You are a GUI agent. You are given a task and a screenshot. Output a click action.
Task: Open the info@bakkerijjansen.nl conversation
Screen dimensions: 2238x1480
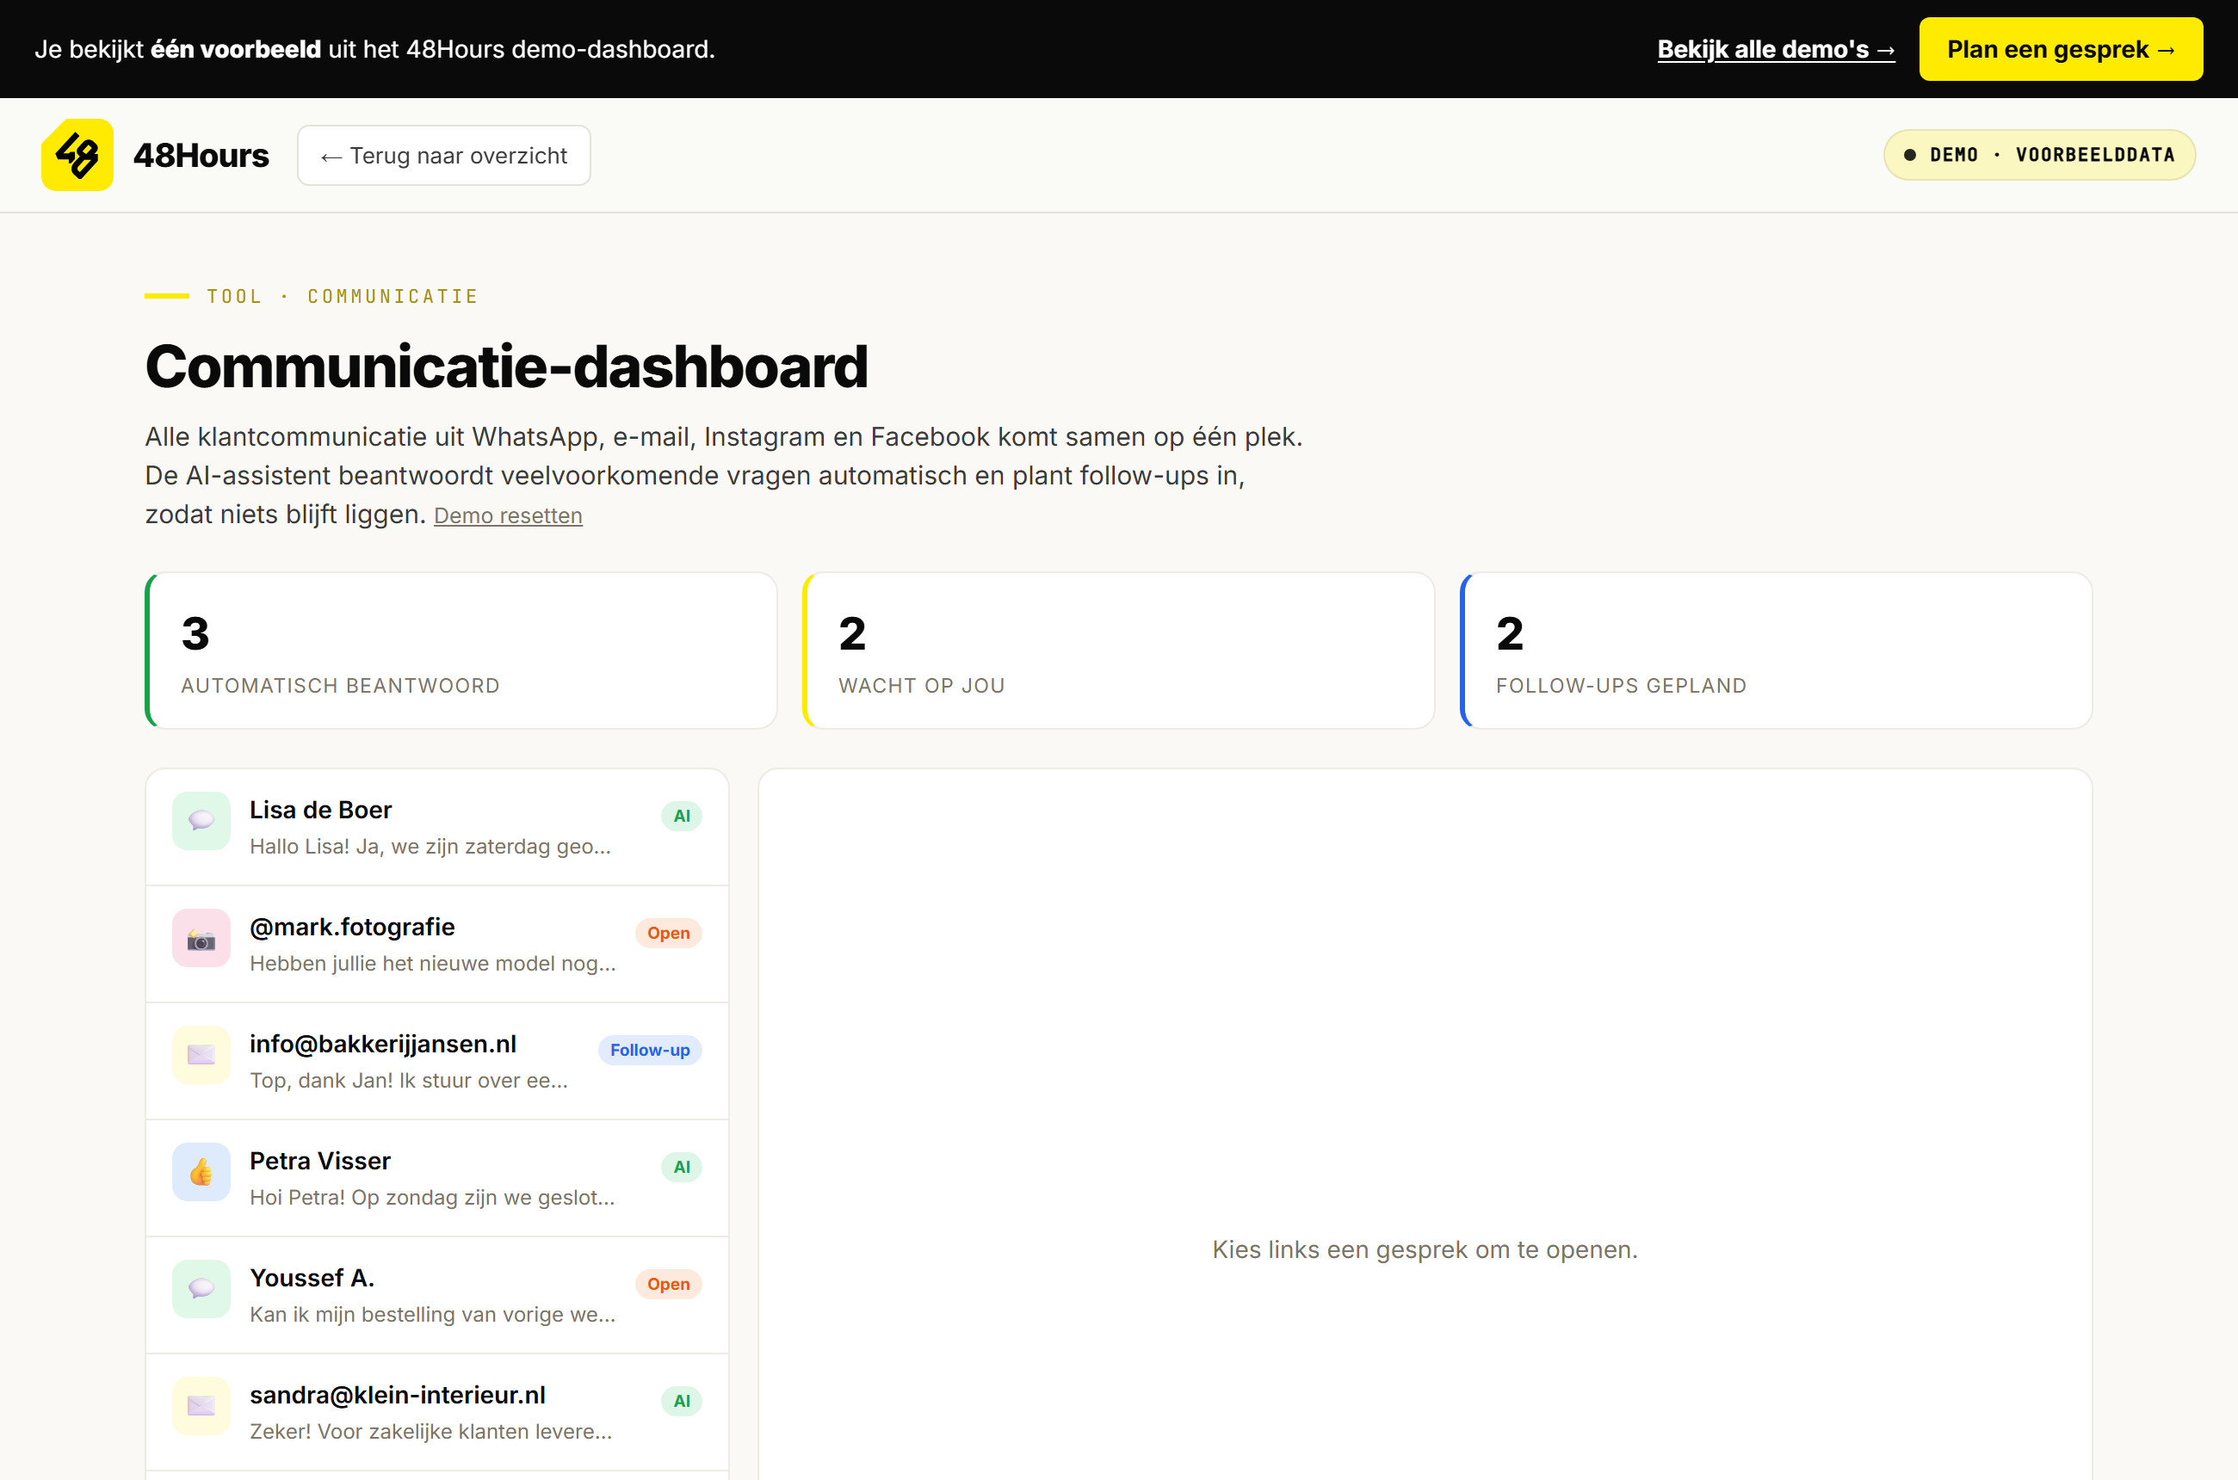(437, 1061)
